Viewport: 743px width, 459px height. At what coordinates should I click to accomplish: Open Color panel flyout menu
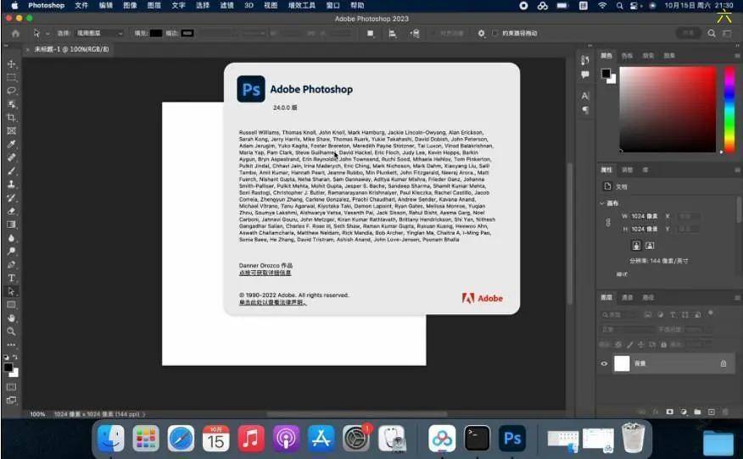(737, 56)
